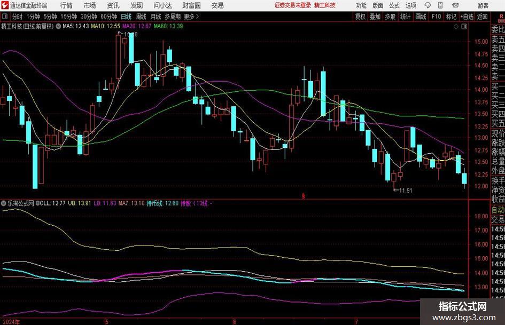
Task: Click 证券交易未登录 login status
Action: pos(293,5)
